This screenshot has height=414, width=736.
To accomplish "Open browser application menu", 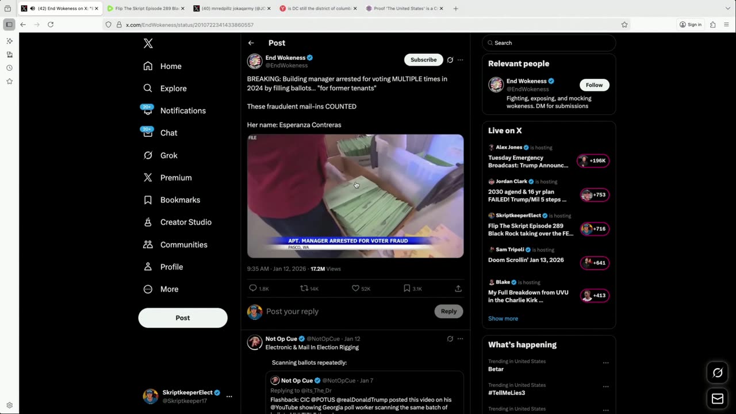I will coord(727,25).
